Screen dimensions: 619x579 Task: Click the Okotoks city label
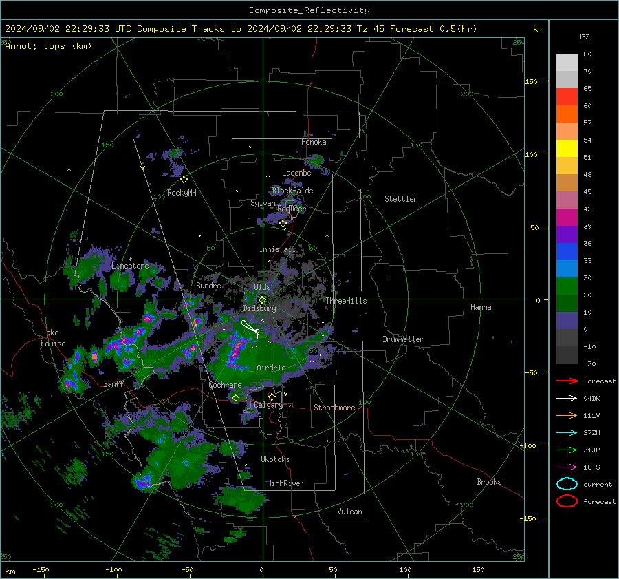[275, 459]
